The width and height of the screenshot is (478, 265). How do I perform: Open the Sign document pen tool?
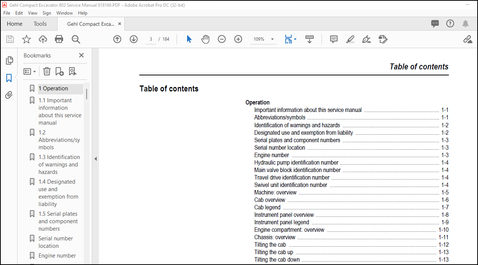pyautogui.click(x=366, y=39)
